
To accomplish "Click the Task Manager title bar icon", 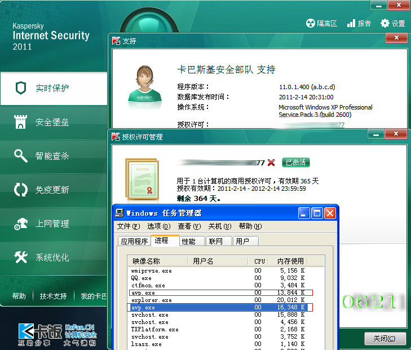I will (x=120, y=213).
